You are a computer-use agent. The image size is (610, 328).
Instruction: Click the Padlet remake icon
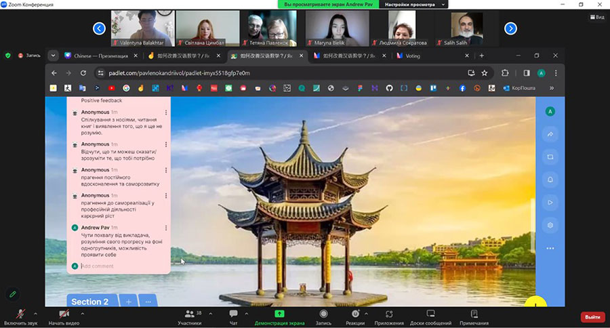[550, 157]
